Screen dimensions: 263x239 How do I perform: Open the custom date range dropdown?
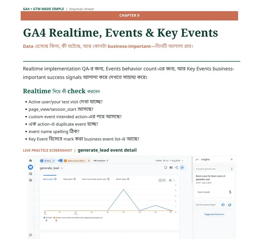pos(169,161)
